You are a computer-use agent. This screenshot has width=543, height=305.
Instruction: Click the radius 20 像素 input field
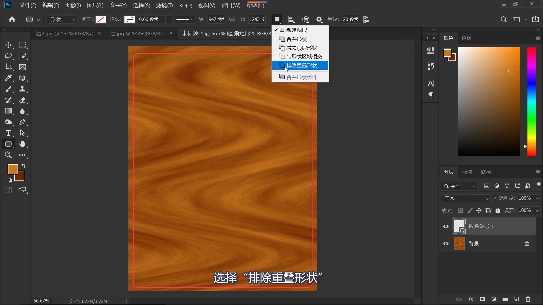point(350,19)
